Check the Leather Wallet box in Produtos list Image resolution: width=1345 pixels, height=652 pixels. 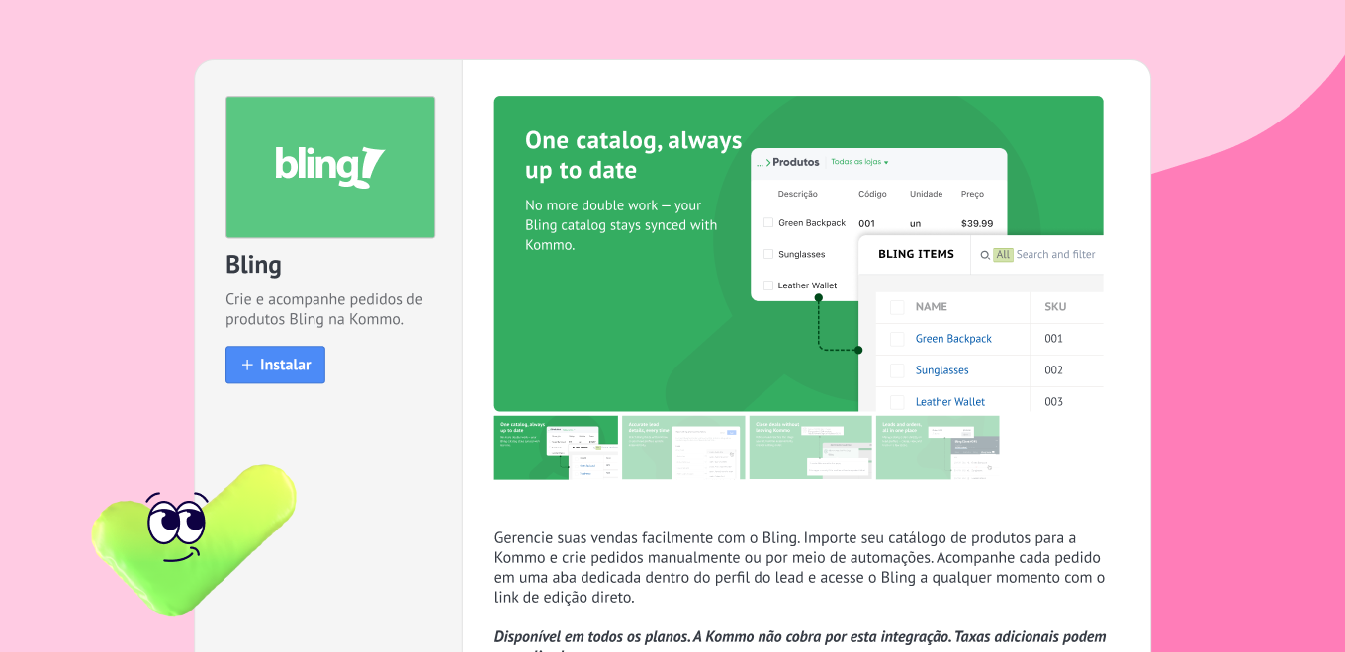coord(768,285)
